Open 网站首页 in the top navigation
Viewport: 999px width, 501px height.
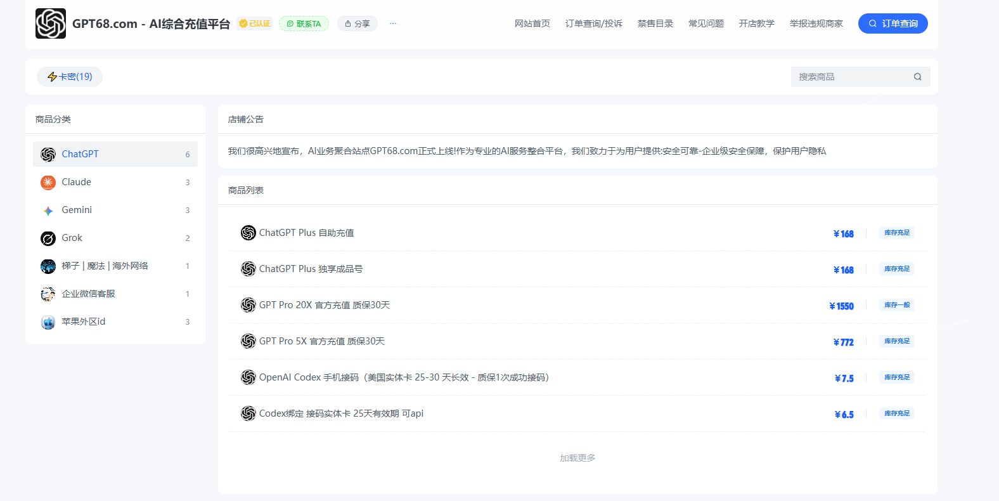(532, 23)
